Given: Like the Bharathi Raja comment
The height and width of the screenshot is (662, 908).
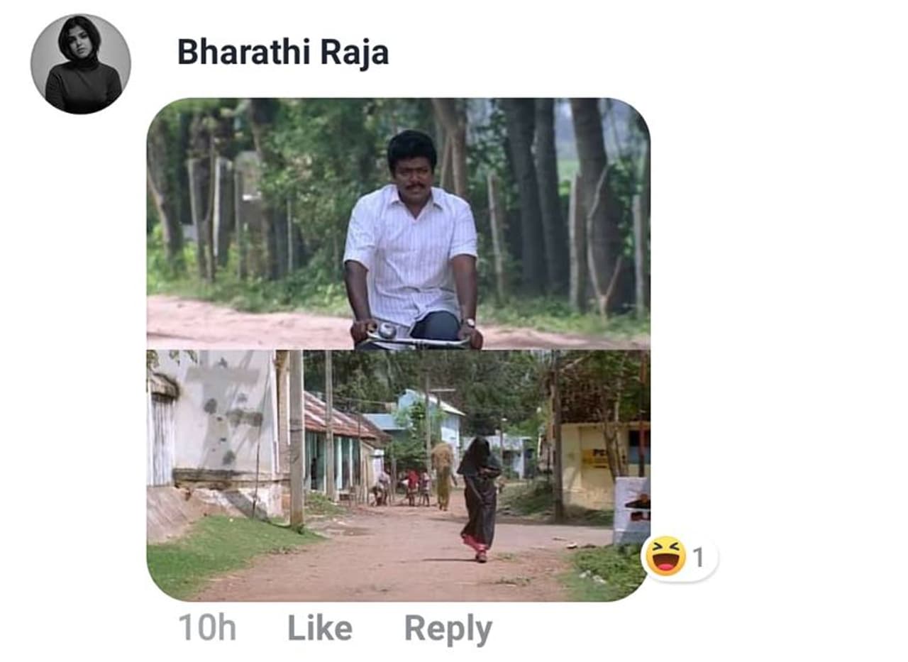Looking at the screenshot, I should tap(319, 628).
